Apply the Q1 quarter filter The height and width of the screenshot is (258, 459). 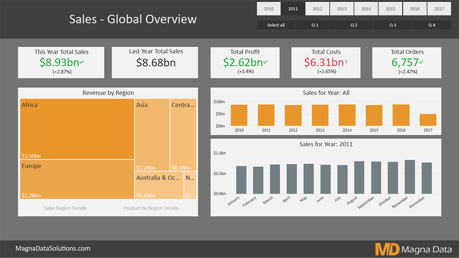(314, 25)
